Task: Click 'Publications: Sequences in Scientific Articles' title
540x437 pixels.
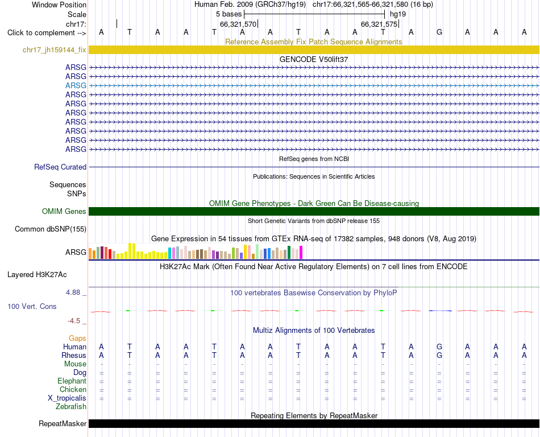Action: click(x=314, y=176)
